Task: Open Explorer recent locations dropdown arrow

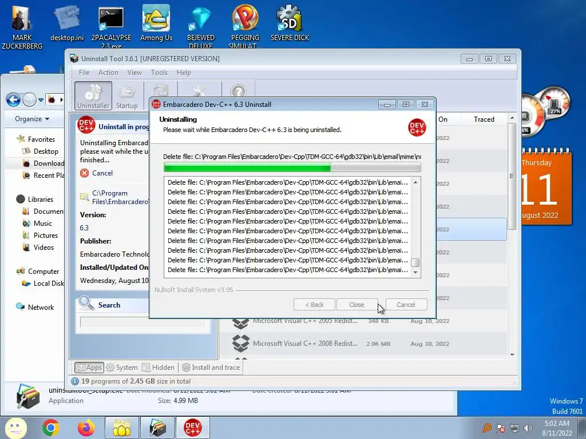Action: [x=41, y=99]
